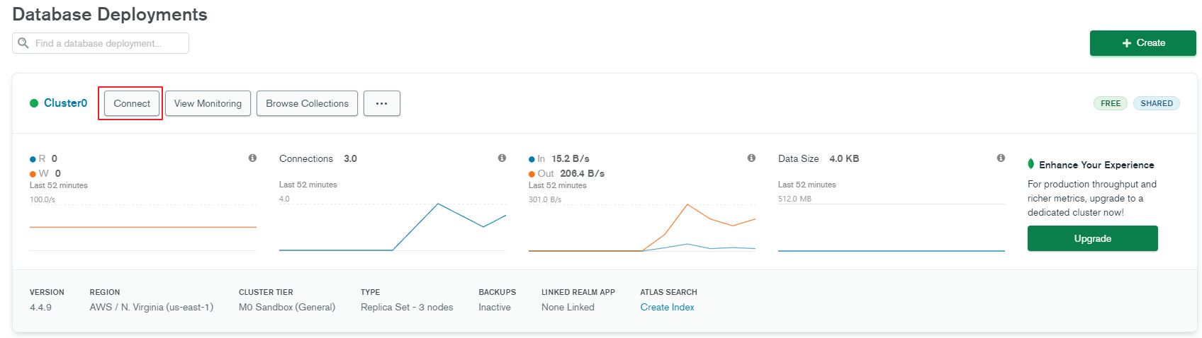Click None Linked realm app text
Viewport: 1202px width, 338px height.
tap(568, 307)
